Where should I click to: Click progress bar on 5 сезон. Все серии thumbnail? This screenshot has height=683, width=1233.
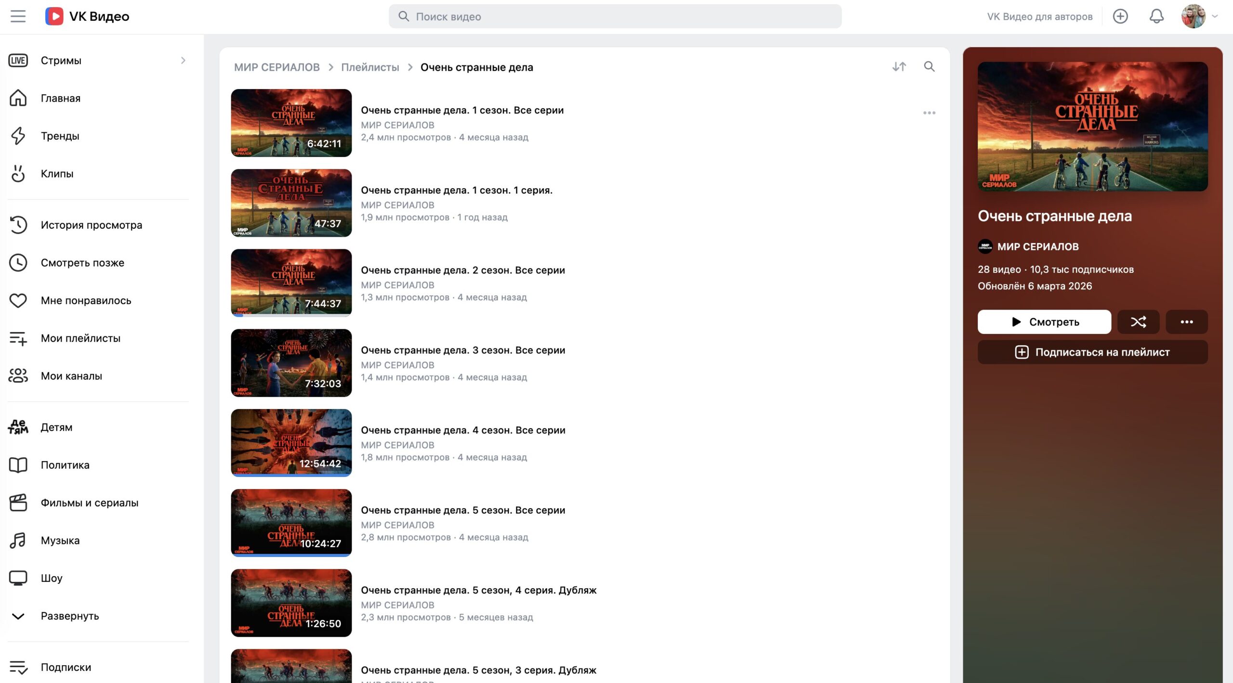pos(291,555)
